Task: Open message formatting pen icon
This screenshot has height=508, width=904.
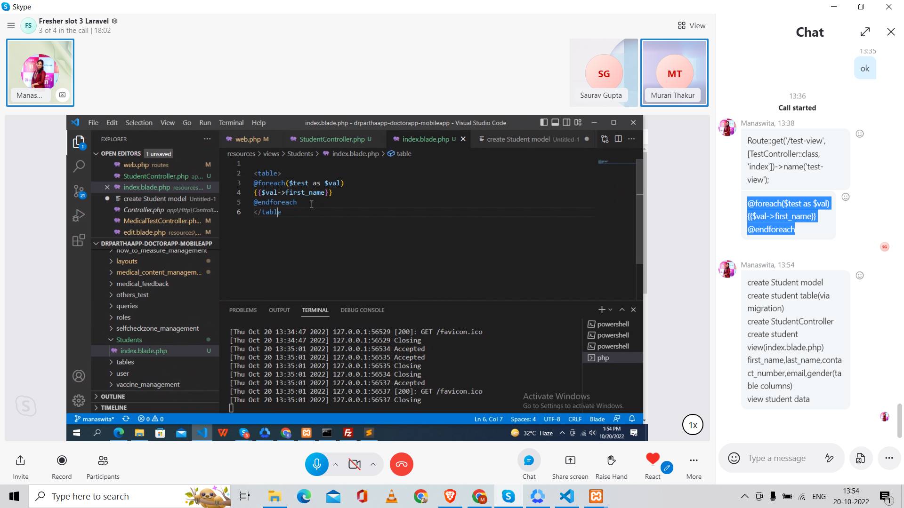Action: click(830, 458)
